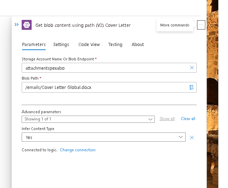Remove the Infer Content Type parameter

(x=192, y=138)
